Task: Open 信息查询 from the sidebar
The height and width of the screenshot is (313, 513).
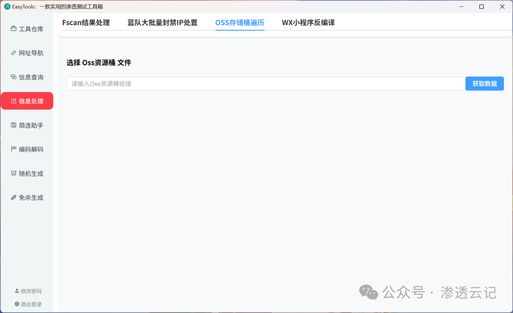Action: 27,77
